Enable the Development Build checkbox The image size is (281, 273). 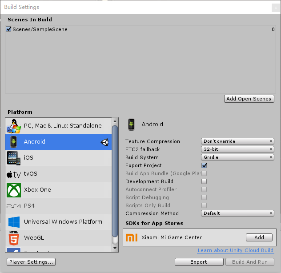pos(204,181)
